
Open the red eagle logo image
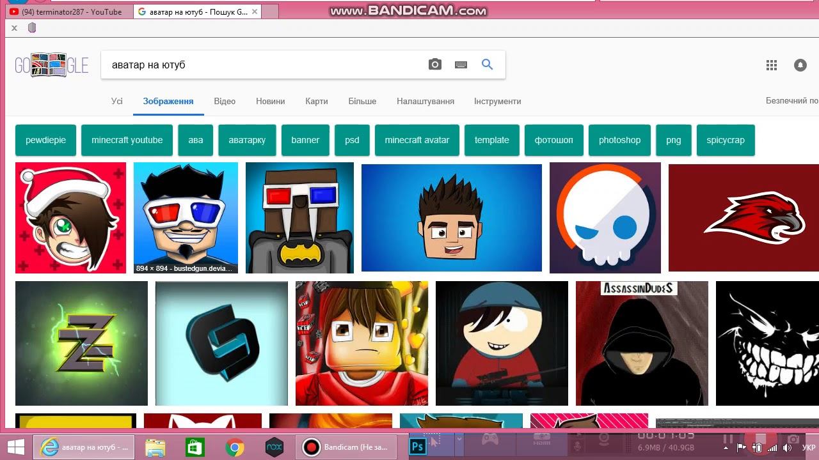tap(743, 218)
